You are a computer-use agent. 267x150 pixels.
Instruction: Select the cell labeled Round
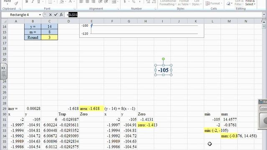coord(33,37)
